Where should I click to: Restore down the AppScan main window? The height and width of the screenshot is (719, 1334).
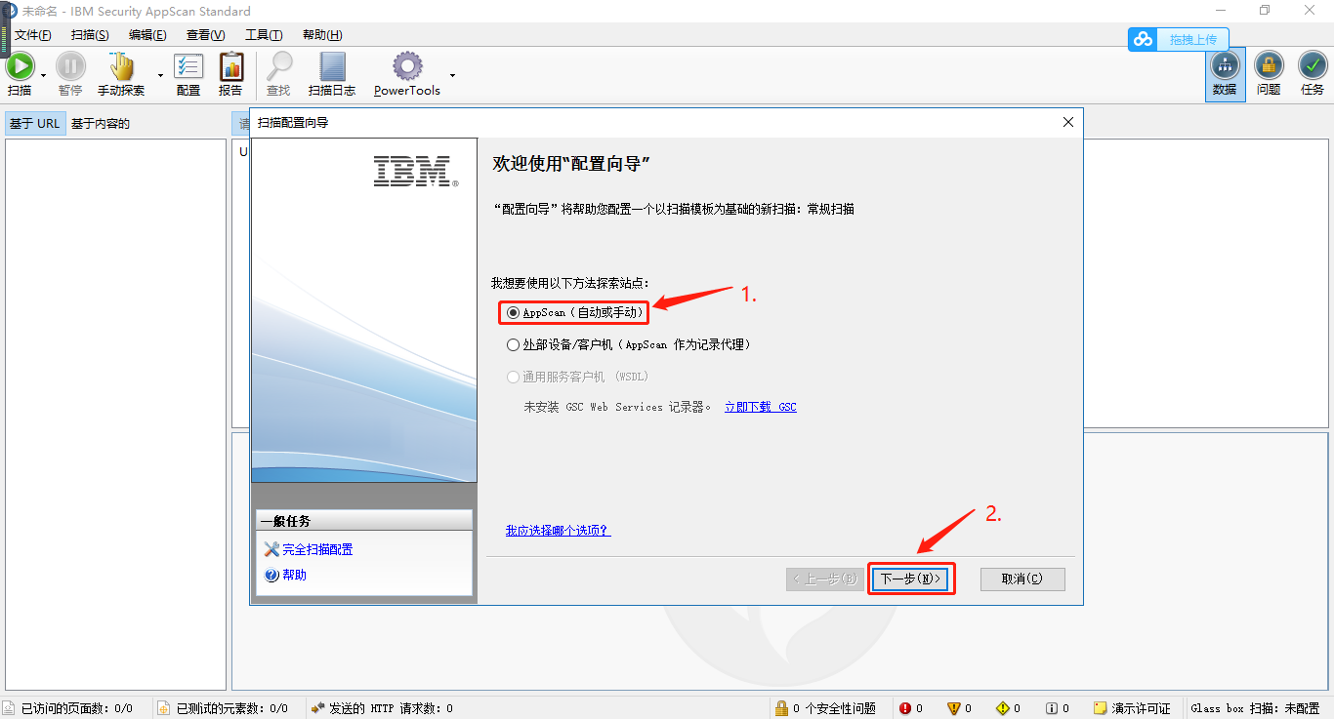click(1265, 11)
